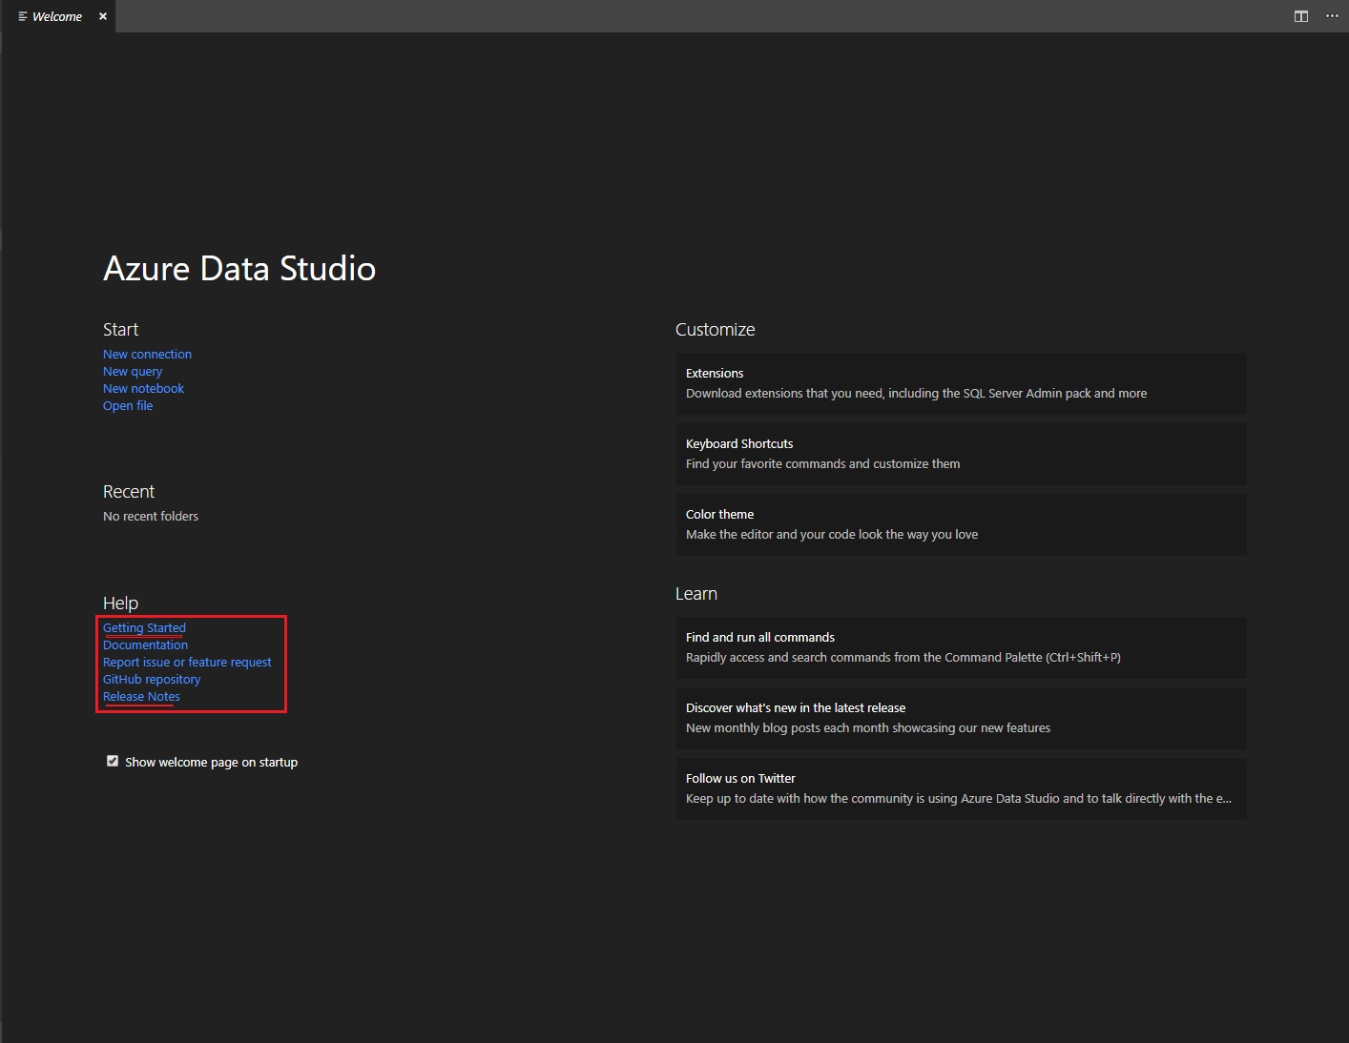This screenshot has height=1043, width=1349.
Task: Toggle the welcome startup checkbox off
Action: [113, 761]
